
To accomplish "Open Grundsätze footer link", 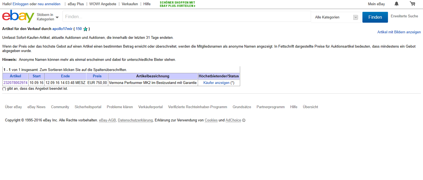I will [242, 107].
